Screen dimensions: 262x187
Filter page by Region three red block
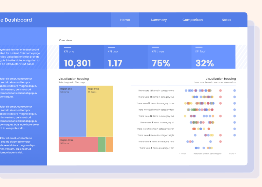(x=78, y=144)
